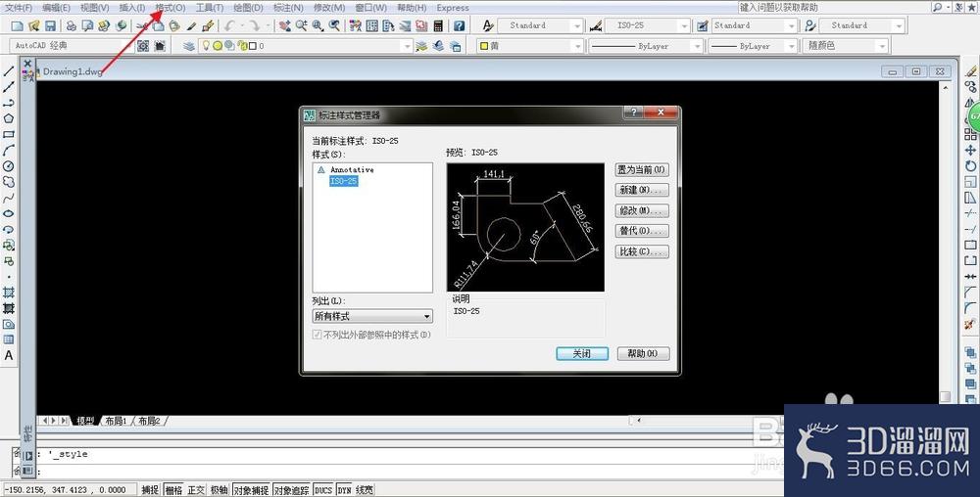Toggle 正交 ortho mode in status bar
This screenshot has width=980, height=497.
[x=196, y=490]
